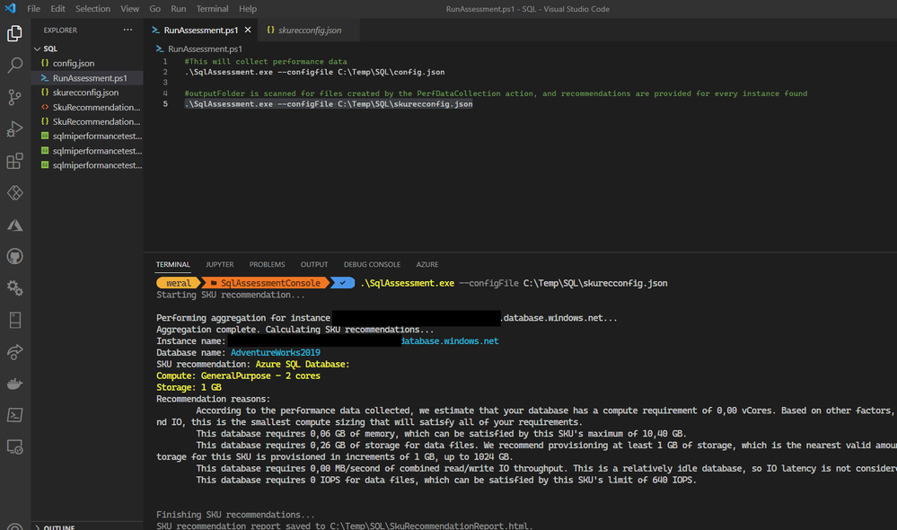The width and height of the screenshot is (897, 530).
Task: Open the SkuRecommendation HTML file in Explorer
Action: (87, 107)
